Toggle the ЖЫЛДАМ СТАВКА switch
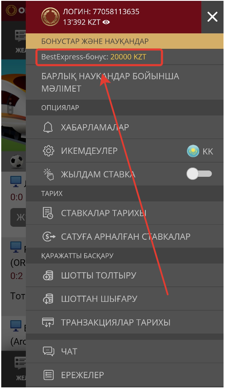The height and width of the screenshot is (389, 225). click(x=199, y=174)
